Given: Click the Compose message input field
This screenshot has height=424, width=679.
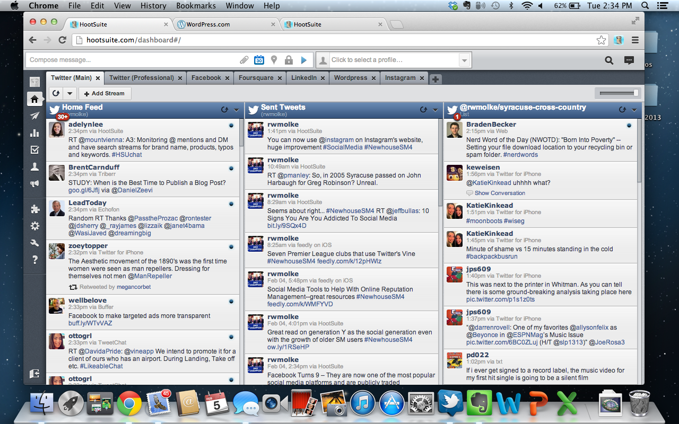Looking at the screenshot, I should (133, 60).
